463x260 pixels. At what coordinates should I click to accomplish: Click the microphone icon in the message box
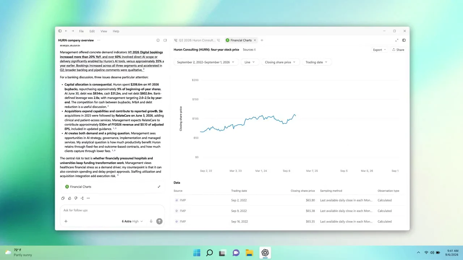pos(151,221)
